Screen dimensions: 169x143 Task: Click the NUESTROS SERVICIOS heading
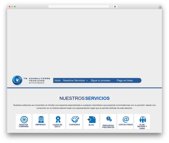[x=84, y=98]
